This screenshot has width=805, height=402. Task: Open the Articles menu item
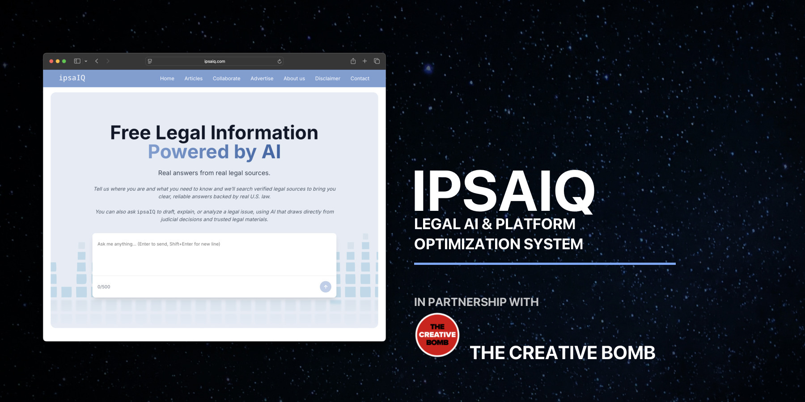(194, 79)
